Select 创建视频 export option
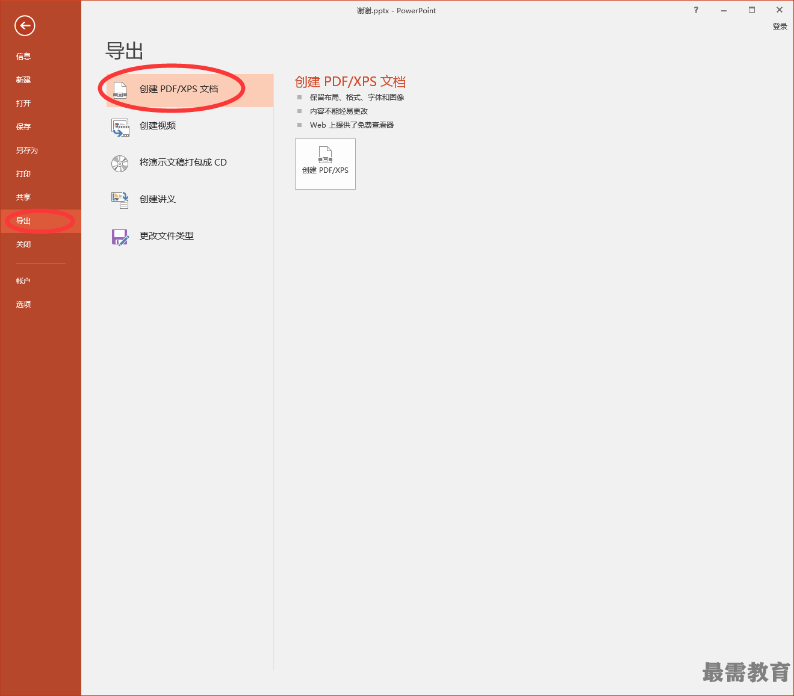This screenshot has height=696, width=794. [190, 126]
